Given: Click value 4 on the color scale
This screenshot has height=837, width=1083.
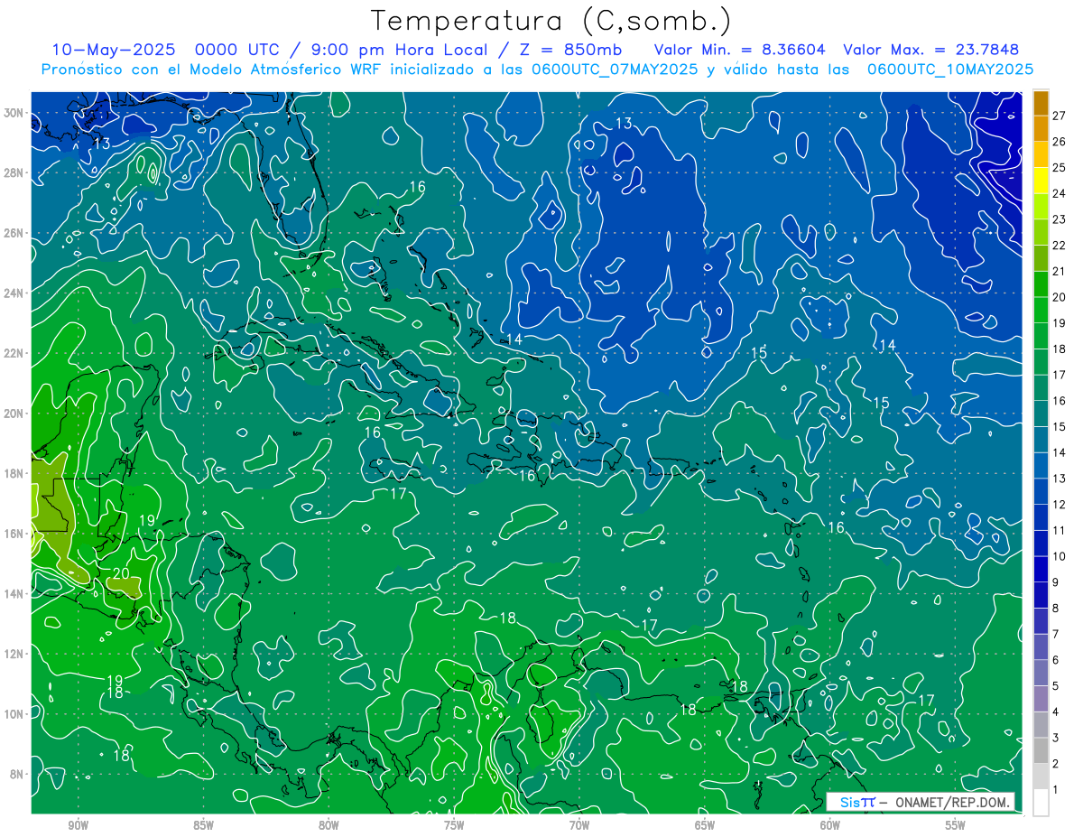Looking at the screenshot, I should point(1056,711).
